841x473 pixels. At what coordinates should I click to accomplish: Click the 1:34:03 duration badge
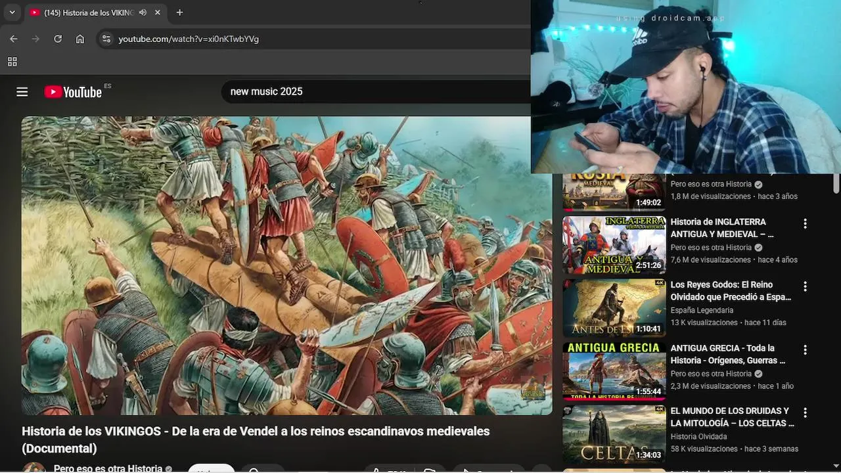pos(648,455)
